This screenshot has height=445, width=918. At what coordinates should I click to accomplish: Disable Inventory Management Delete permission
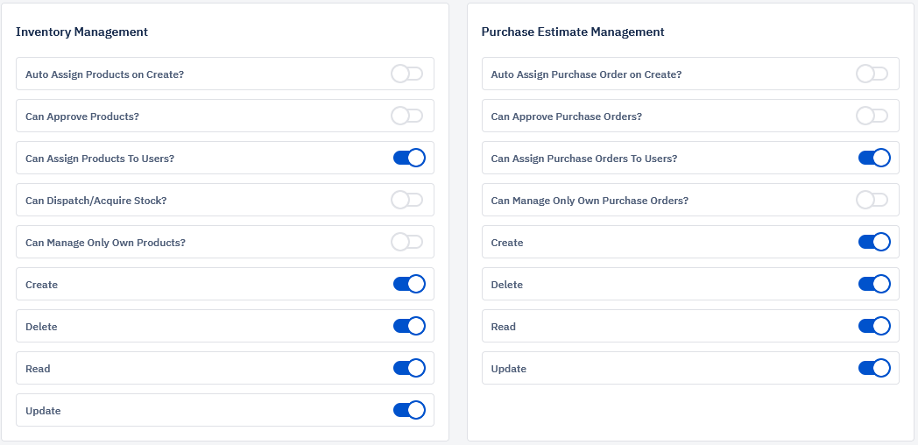409,326
